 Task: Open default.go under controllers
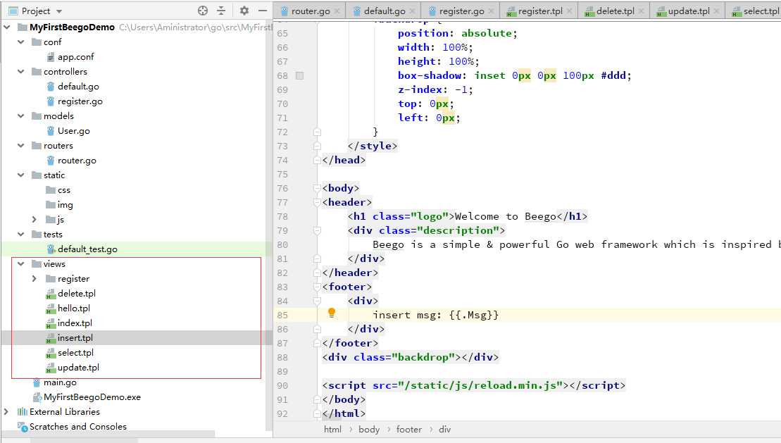(x=77, y=86)
